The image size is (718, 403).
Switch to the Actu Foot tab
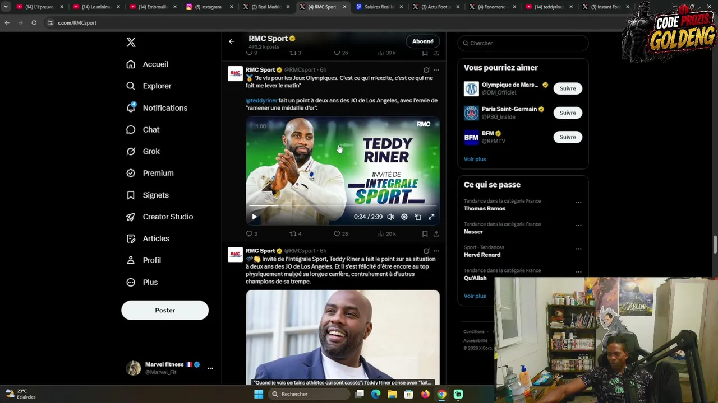(435, 7)
